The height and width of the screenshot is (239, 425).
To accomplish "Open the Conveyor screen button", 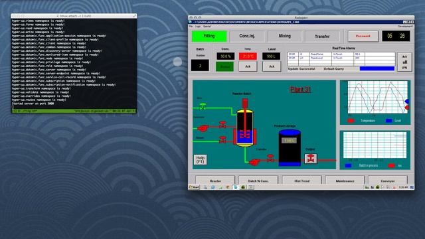I will 388,180.
